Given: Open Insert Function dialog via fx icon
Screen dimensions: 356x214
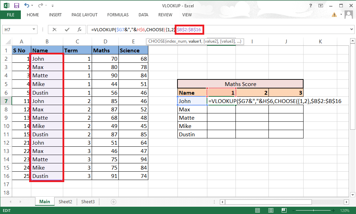Looking at the screenshot, I should 80,30.
